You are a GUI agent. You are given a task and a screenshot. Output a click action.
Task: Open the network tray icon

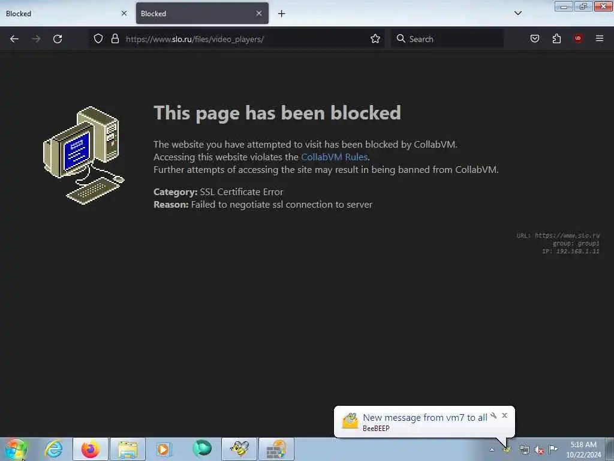pos(524,450)
